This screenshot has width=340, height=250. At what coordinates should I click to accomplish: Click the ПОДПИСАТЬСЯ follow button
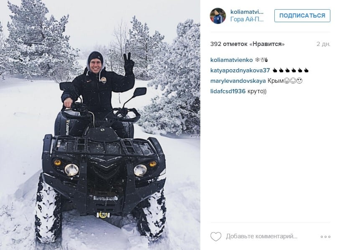click(302, 15)
